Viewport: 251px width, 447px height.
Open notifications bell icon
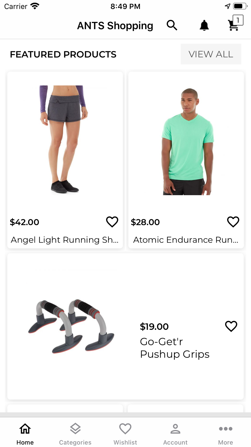(204, 25)
